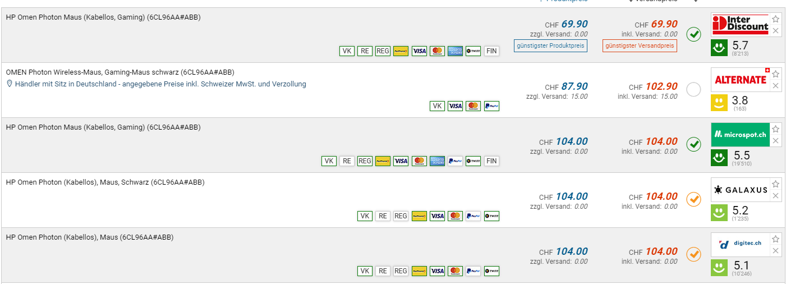Open the German dealer customs info link
Image resolution: width=786 pixels, height=284 pixels.
pyautogui.click(x=160, y=84)
